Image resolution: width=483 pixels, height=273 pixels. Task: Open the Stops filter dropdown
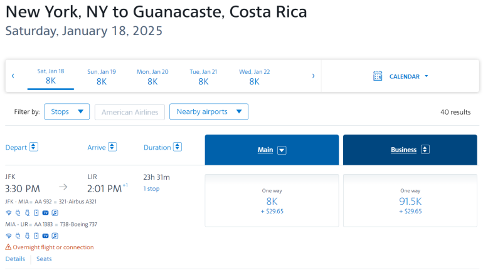click(x=66, y=112)
